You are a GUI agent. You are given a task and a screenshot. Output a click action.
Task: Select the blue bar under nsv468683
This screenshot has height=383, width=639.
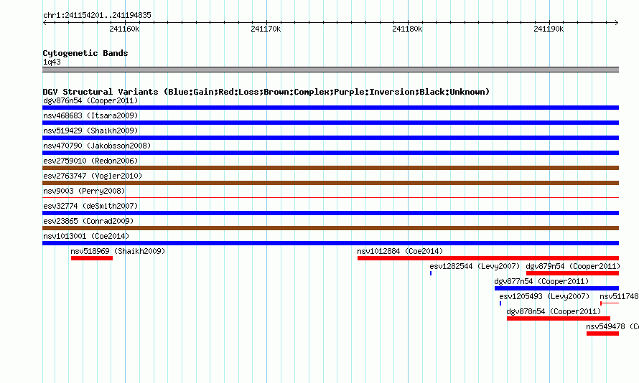point(330,123)
